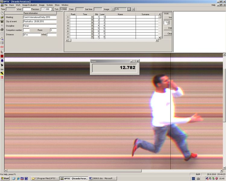Open the Window menu

click(65, 5)
